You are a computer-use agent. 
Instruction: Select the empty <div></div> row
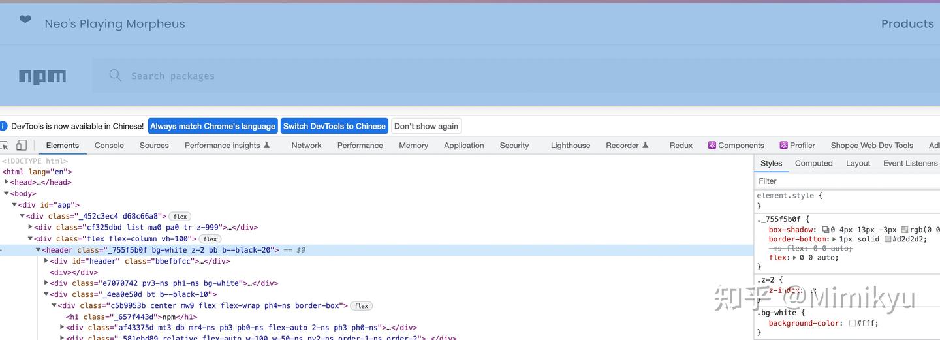74,272
